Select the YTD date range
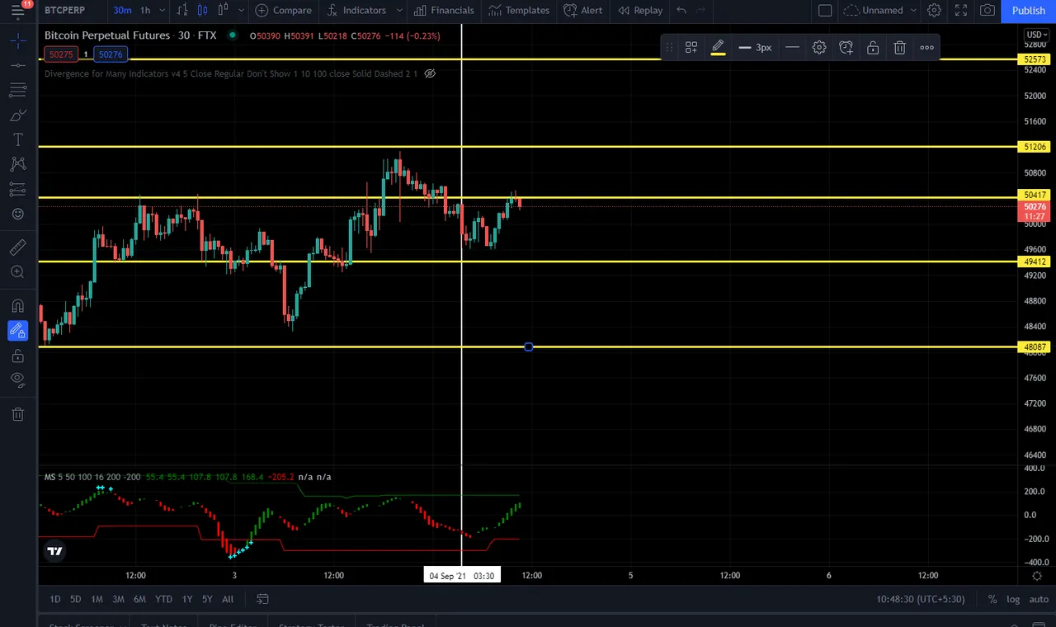 (x=163, y=599)
